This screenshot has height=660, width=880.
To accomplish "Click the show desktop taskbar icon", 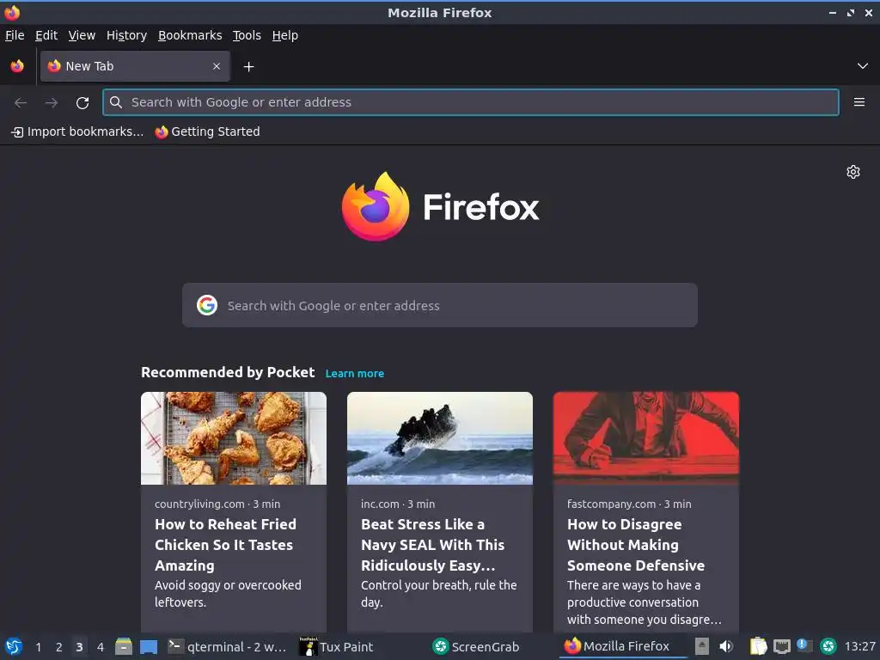I will point(149,646).
